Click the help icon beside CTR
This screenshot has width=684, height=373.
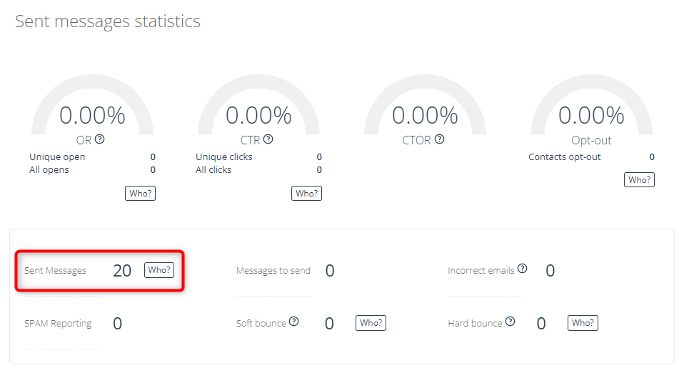tap(268, 139)
